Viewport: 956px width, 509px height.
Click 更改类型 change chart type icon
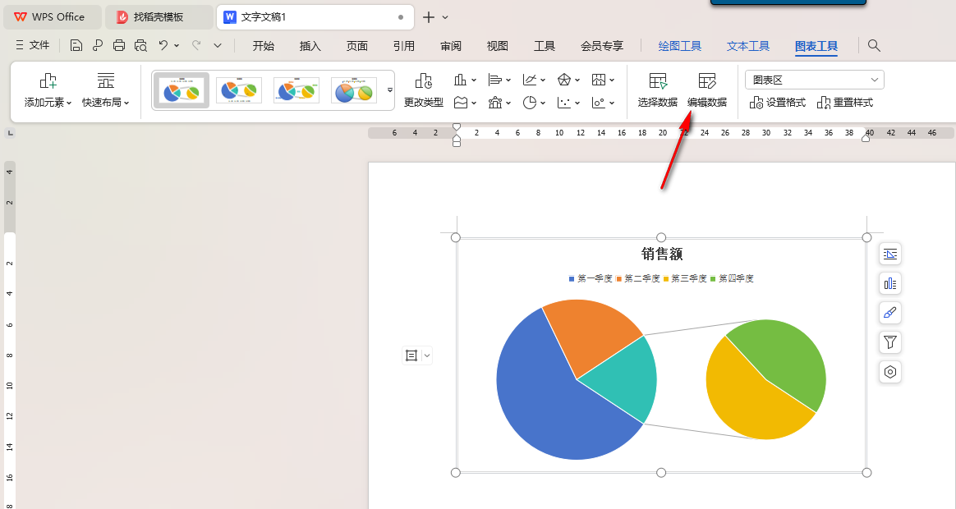pyautogui.click(x=423, y=80)
